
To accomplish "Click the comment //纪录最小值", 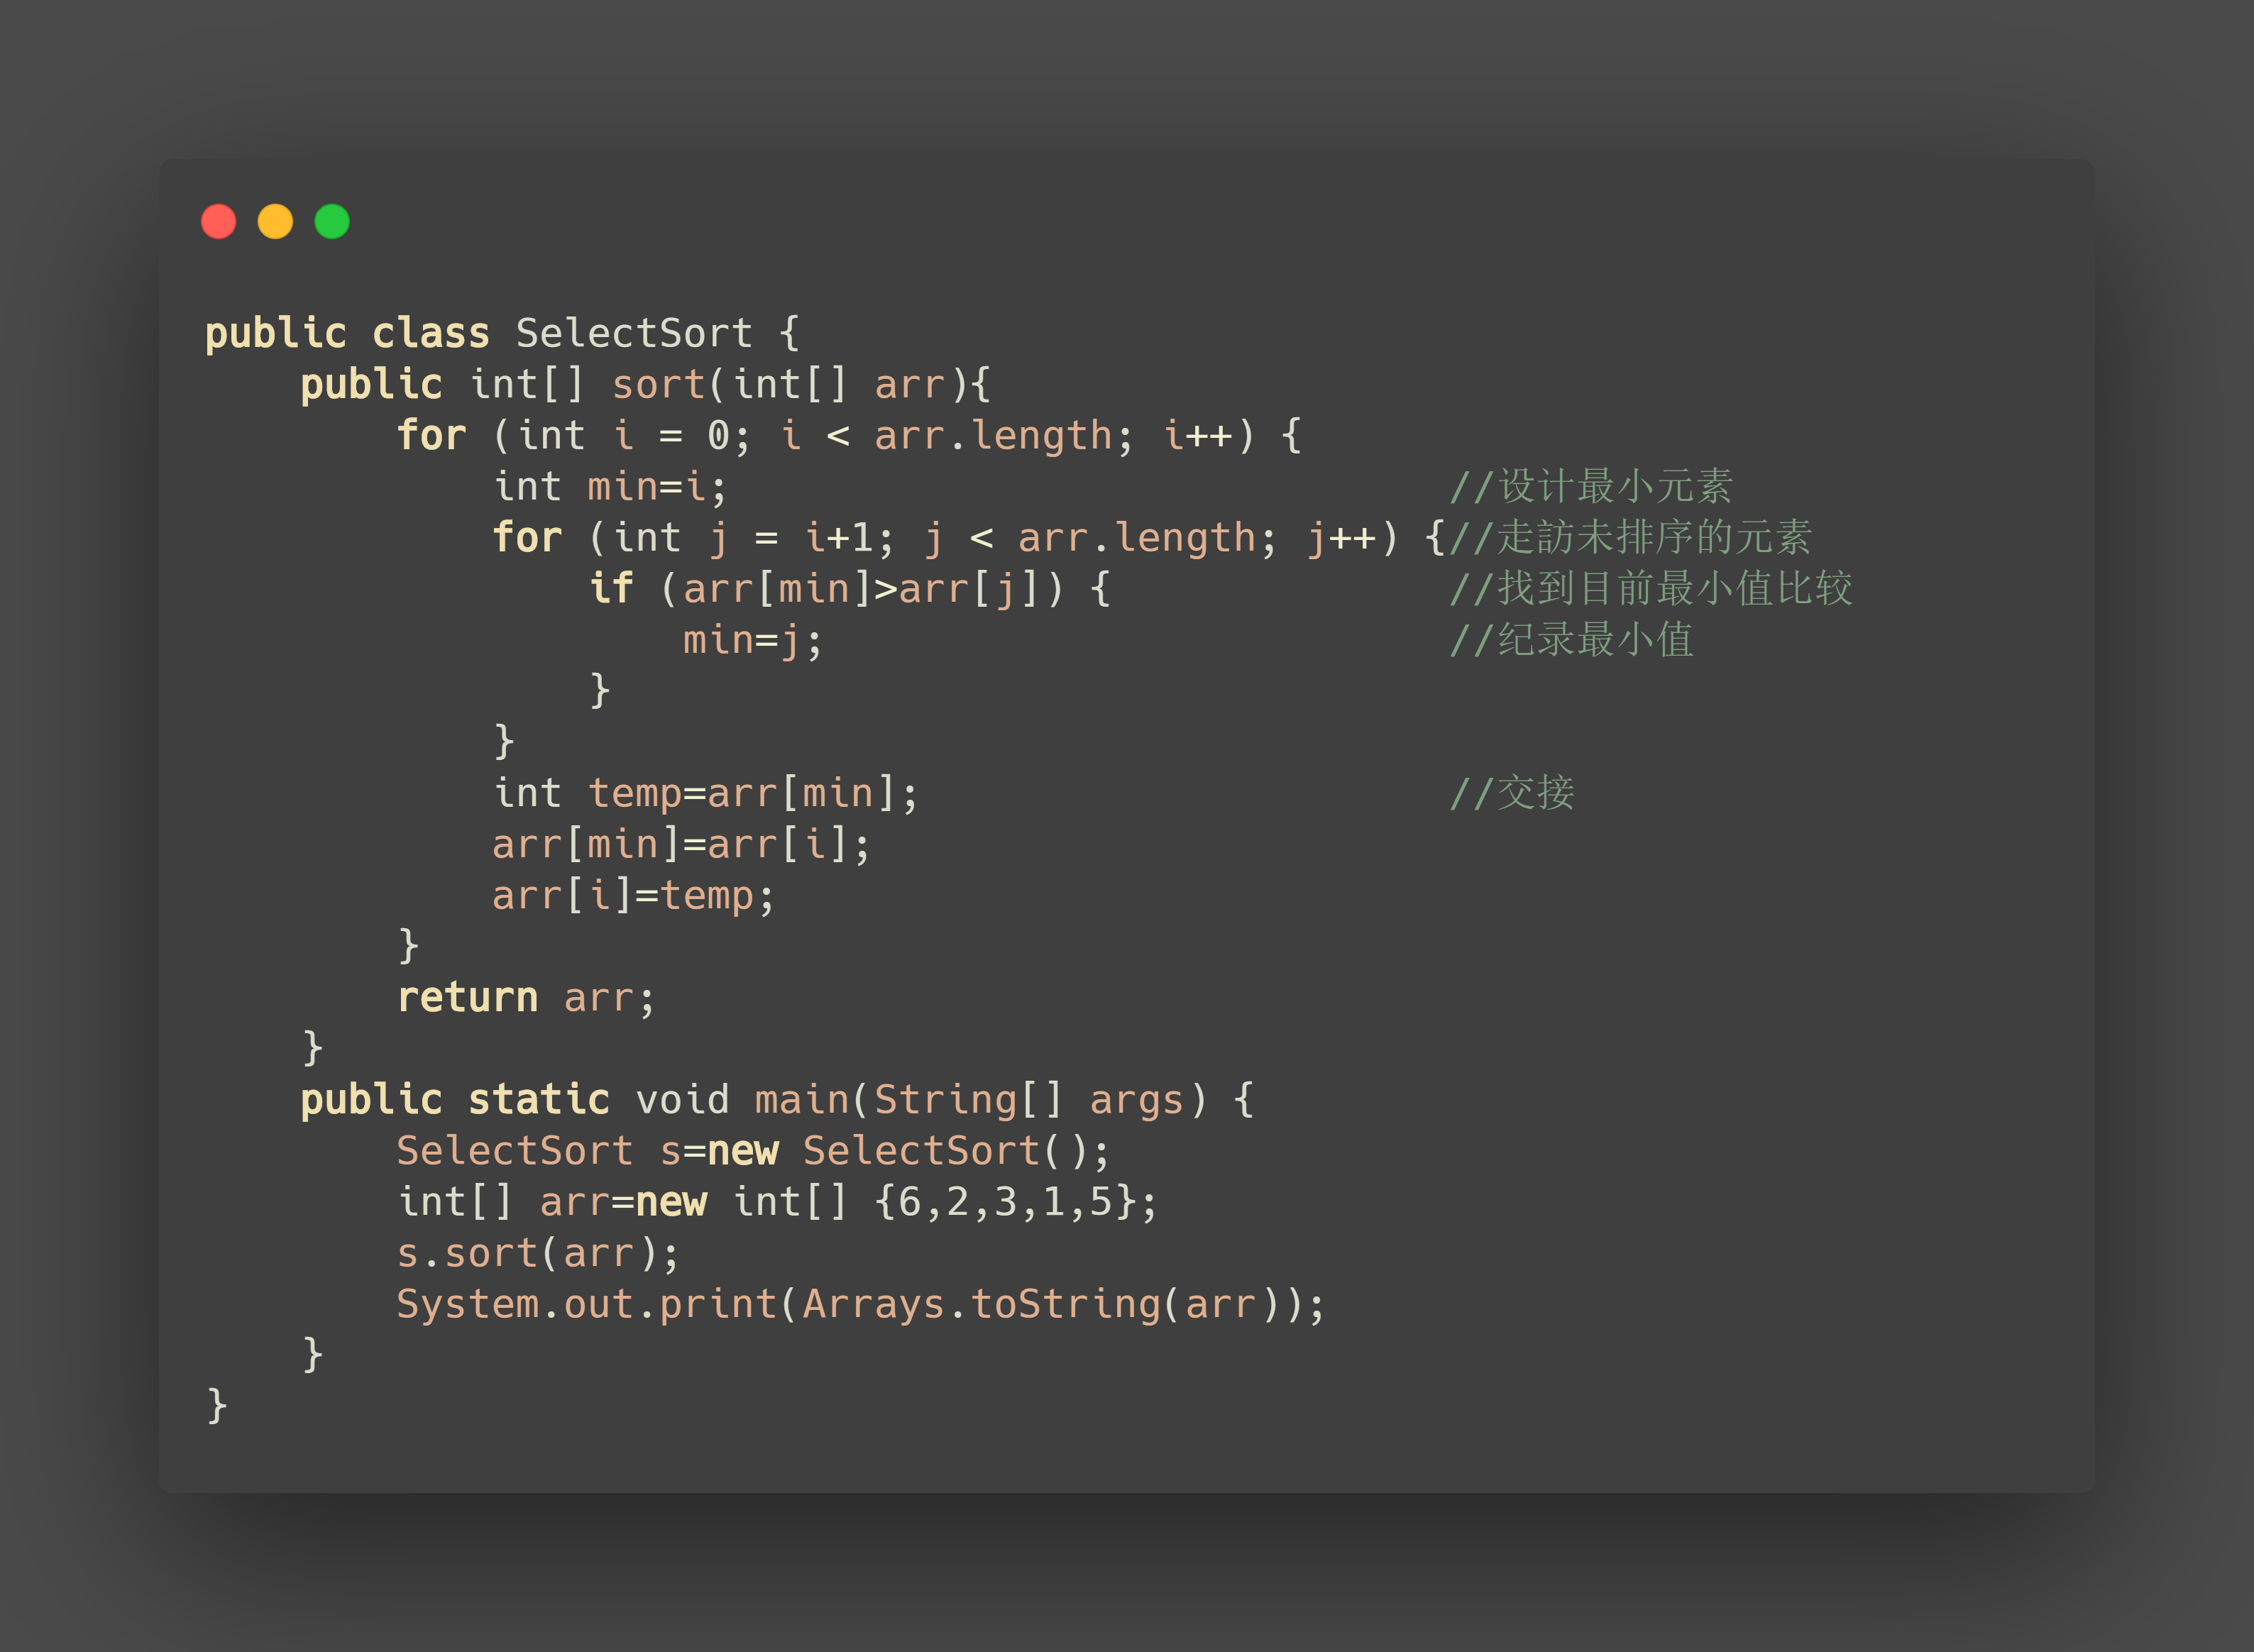I will (x=1571, y=640).
